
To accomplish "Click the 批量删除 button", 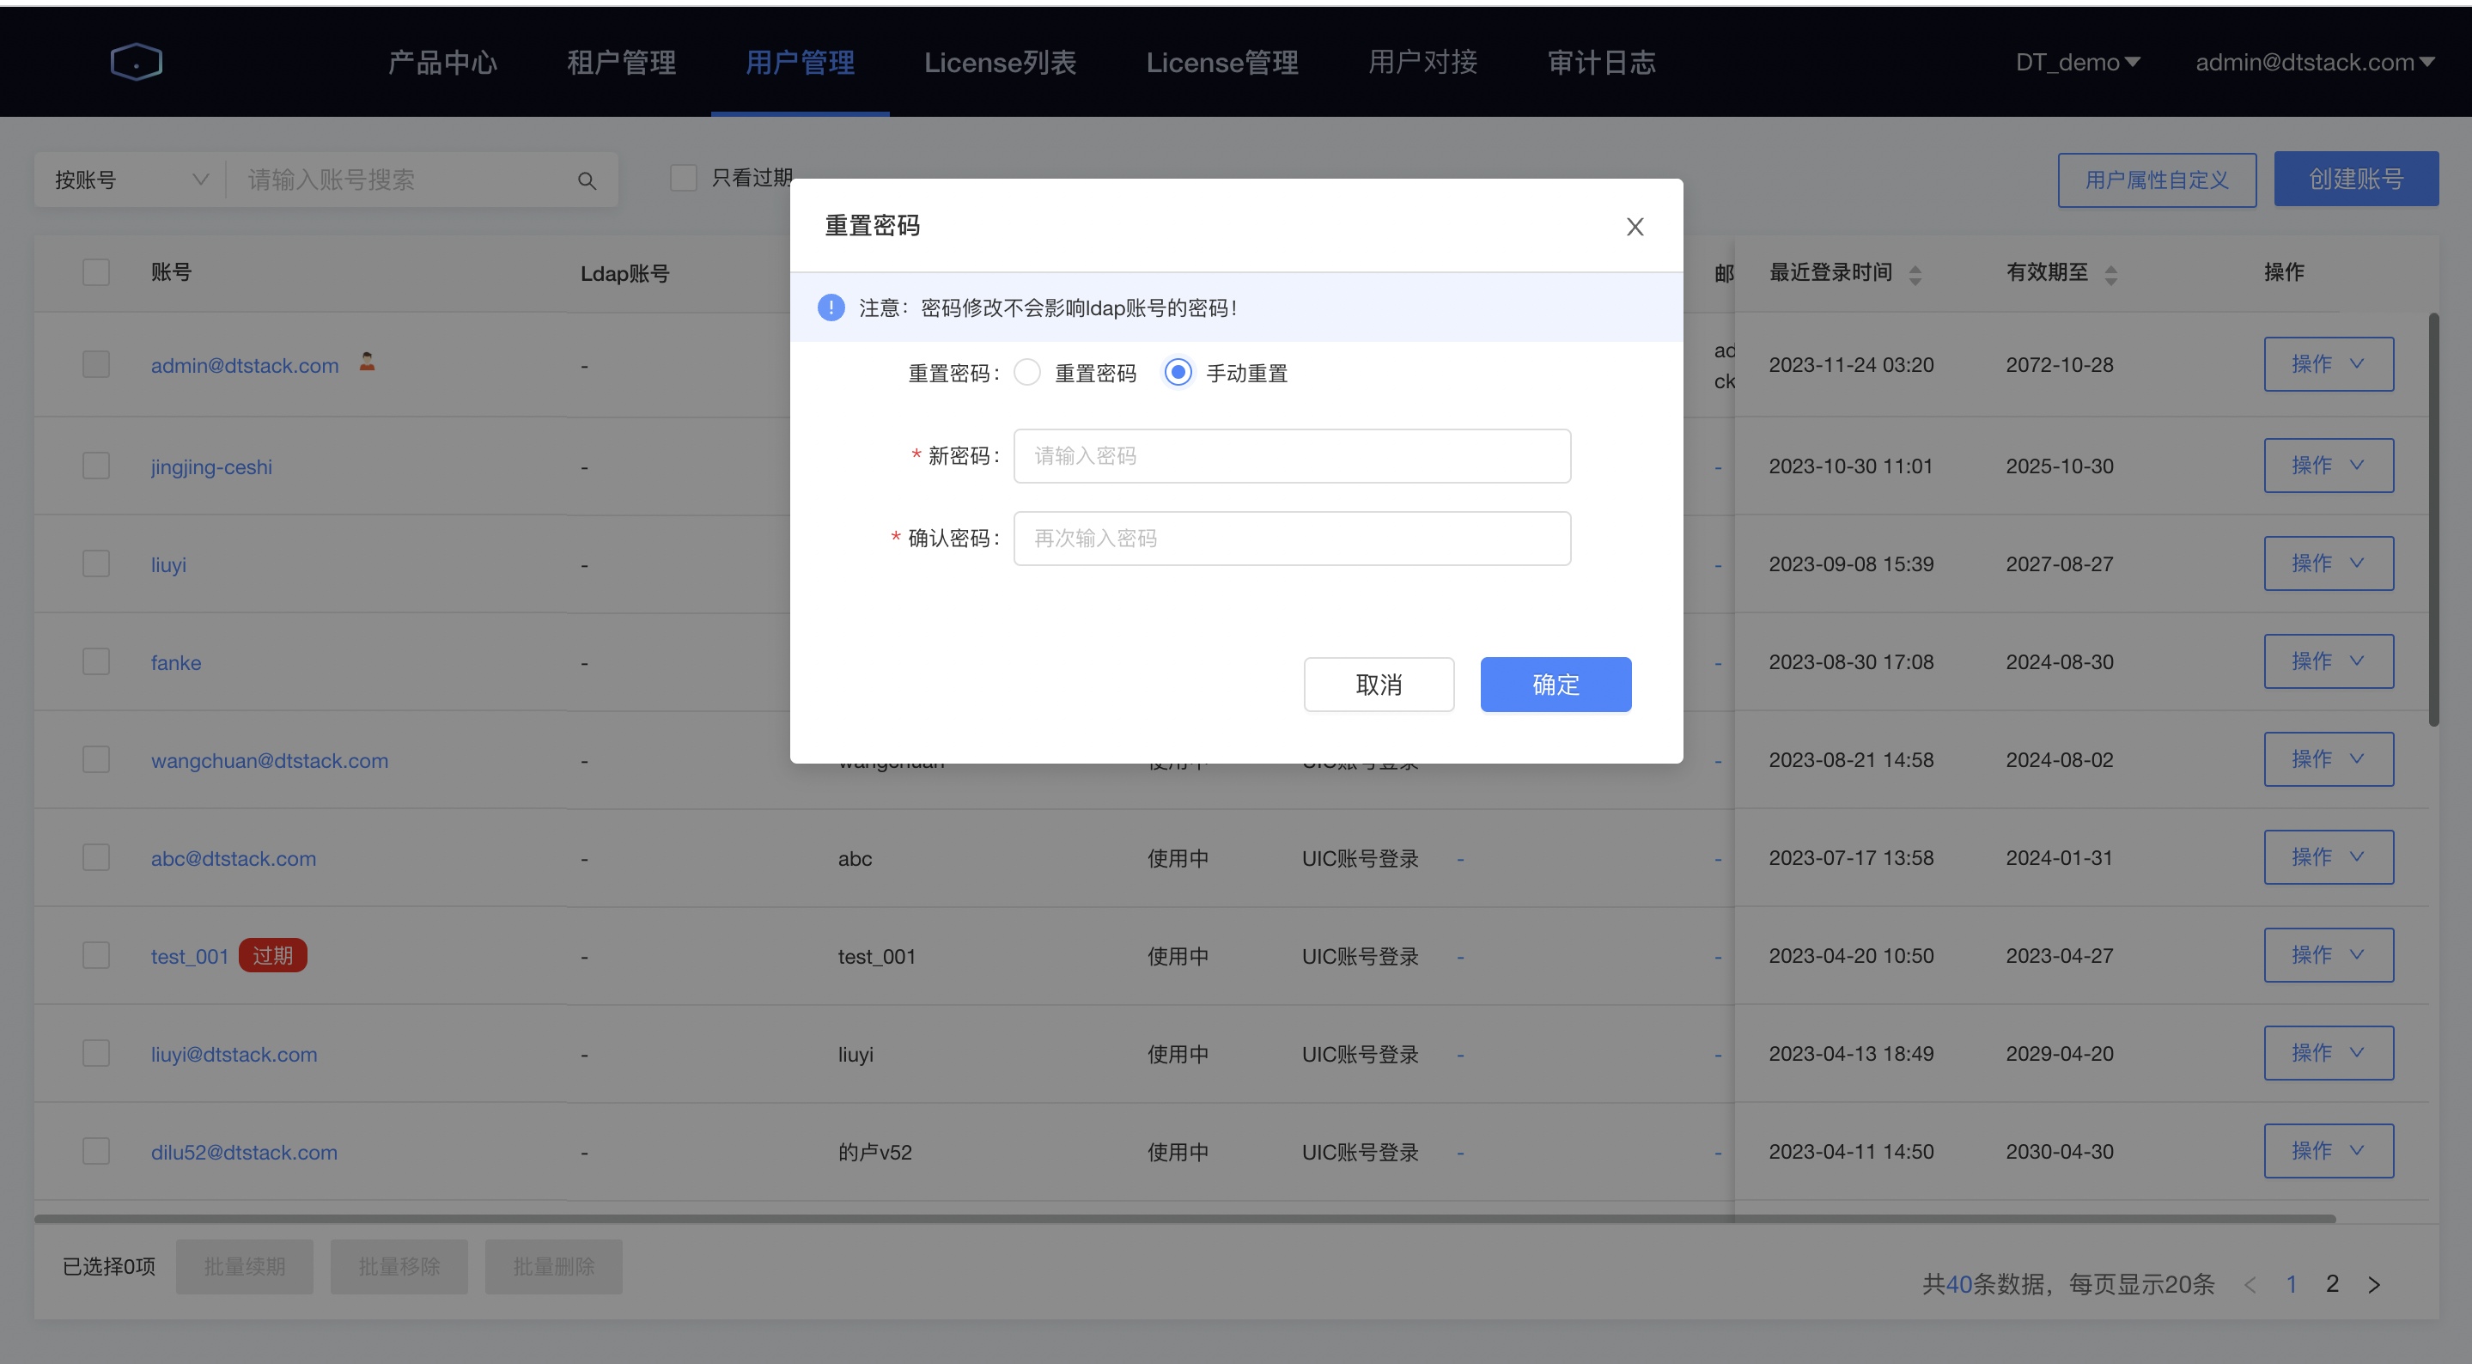I will click(x=554, y=1267).
